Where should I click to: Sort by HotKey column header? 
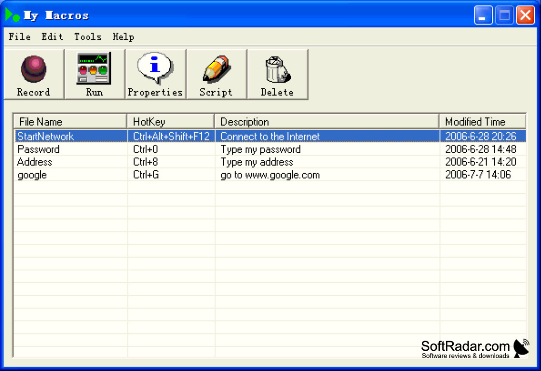pos(171,122)
